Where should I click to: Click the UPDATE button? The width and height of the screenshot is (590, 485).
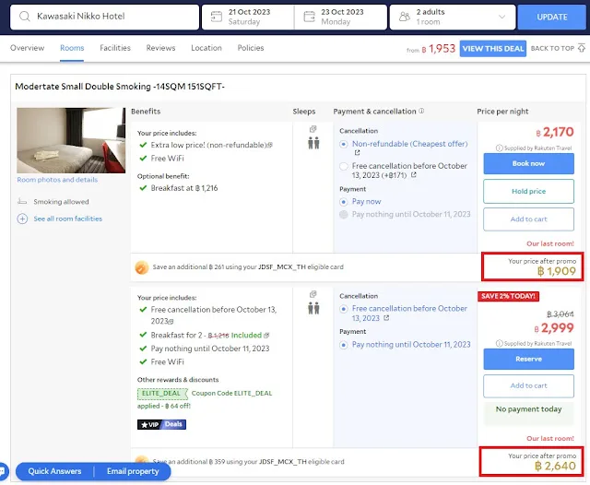click(551, 17)
